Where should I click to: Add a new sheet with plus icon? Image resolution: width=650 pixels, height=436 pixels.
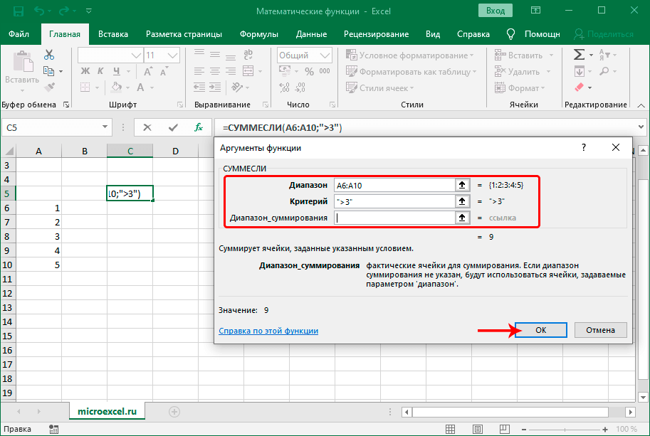tap(174, 411)
